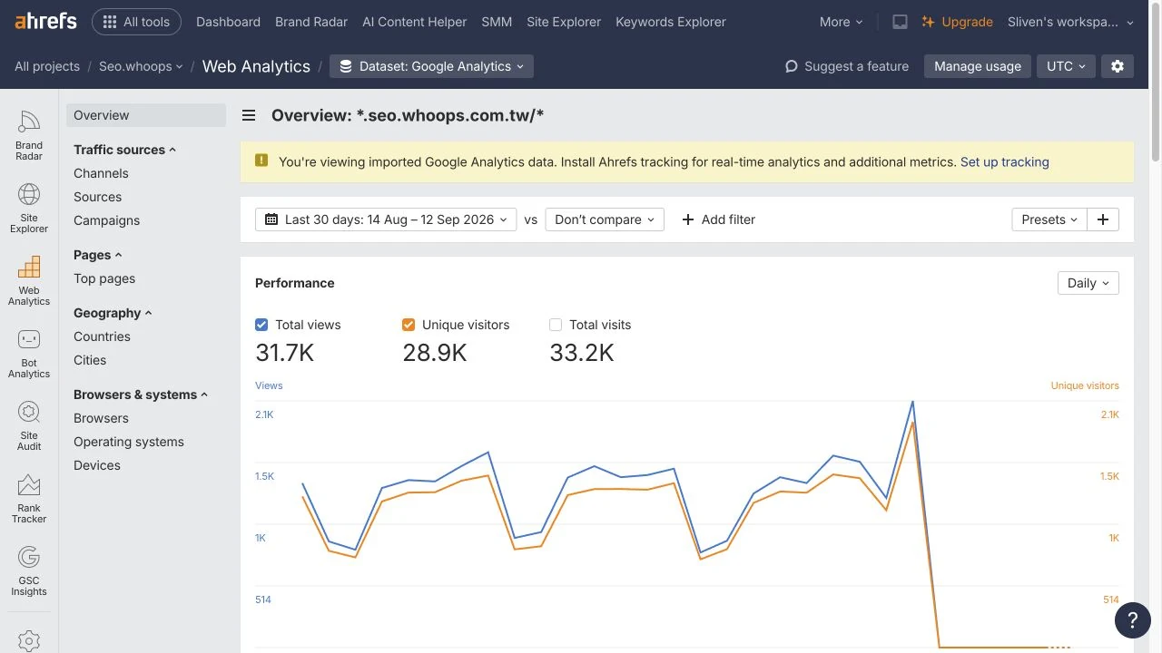Open the help question mark button
This screenshot has height=653, width=1162.
tap(1132, 620)
